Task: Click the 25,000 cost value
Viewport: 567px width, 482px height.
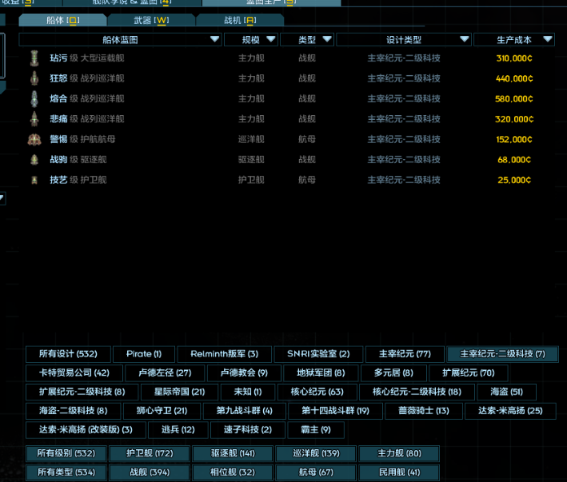Action: tap(514, 180)
